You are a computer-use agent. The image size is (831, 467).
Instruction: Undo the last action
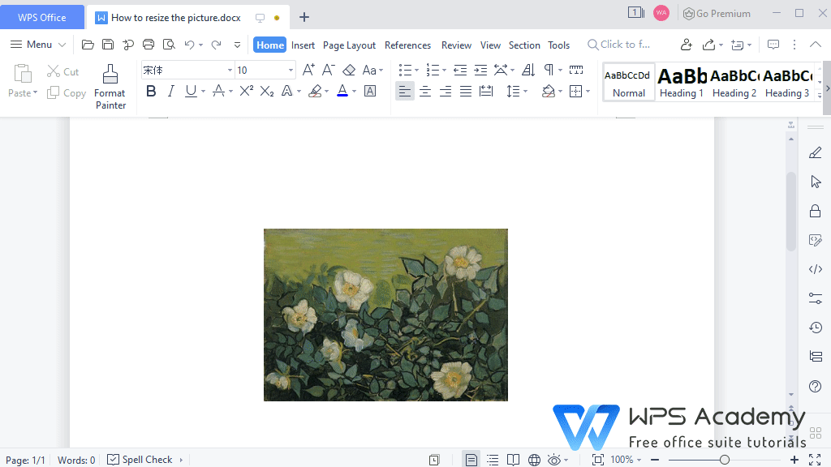(189, 45)
